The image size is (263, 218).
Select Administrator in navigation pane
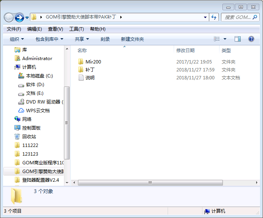click(37, 59)
